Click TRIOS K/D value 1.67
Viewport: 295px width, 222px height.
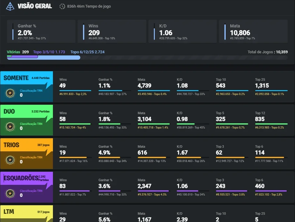click(182, 153)
